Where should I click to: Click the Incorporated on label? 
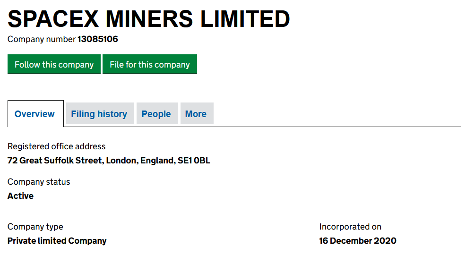point(350,227)
